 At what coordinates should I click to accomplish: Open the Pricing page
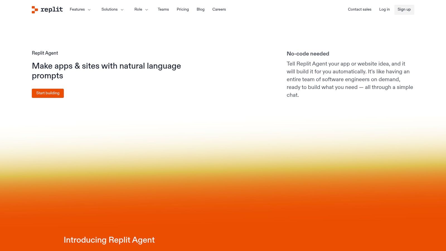coord(183,9)
